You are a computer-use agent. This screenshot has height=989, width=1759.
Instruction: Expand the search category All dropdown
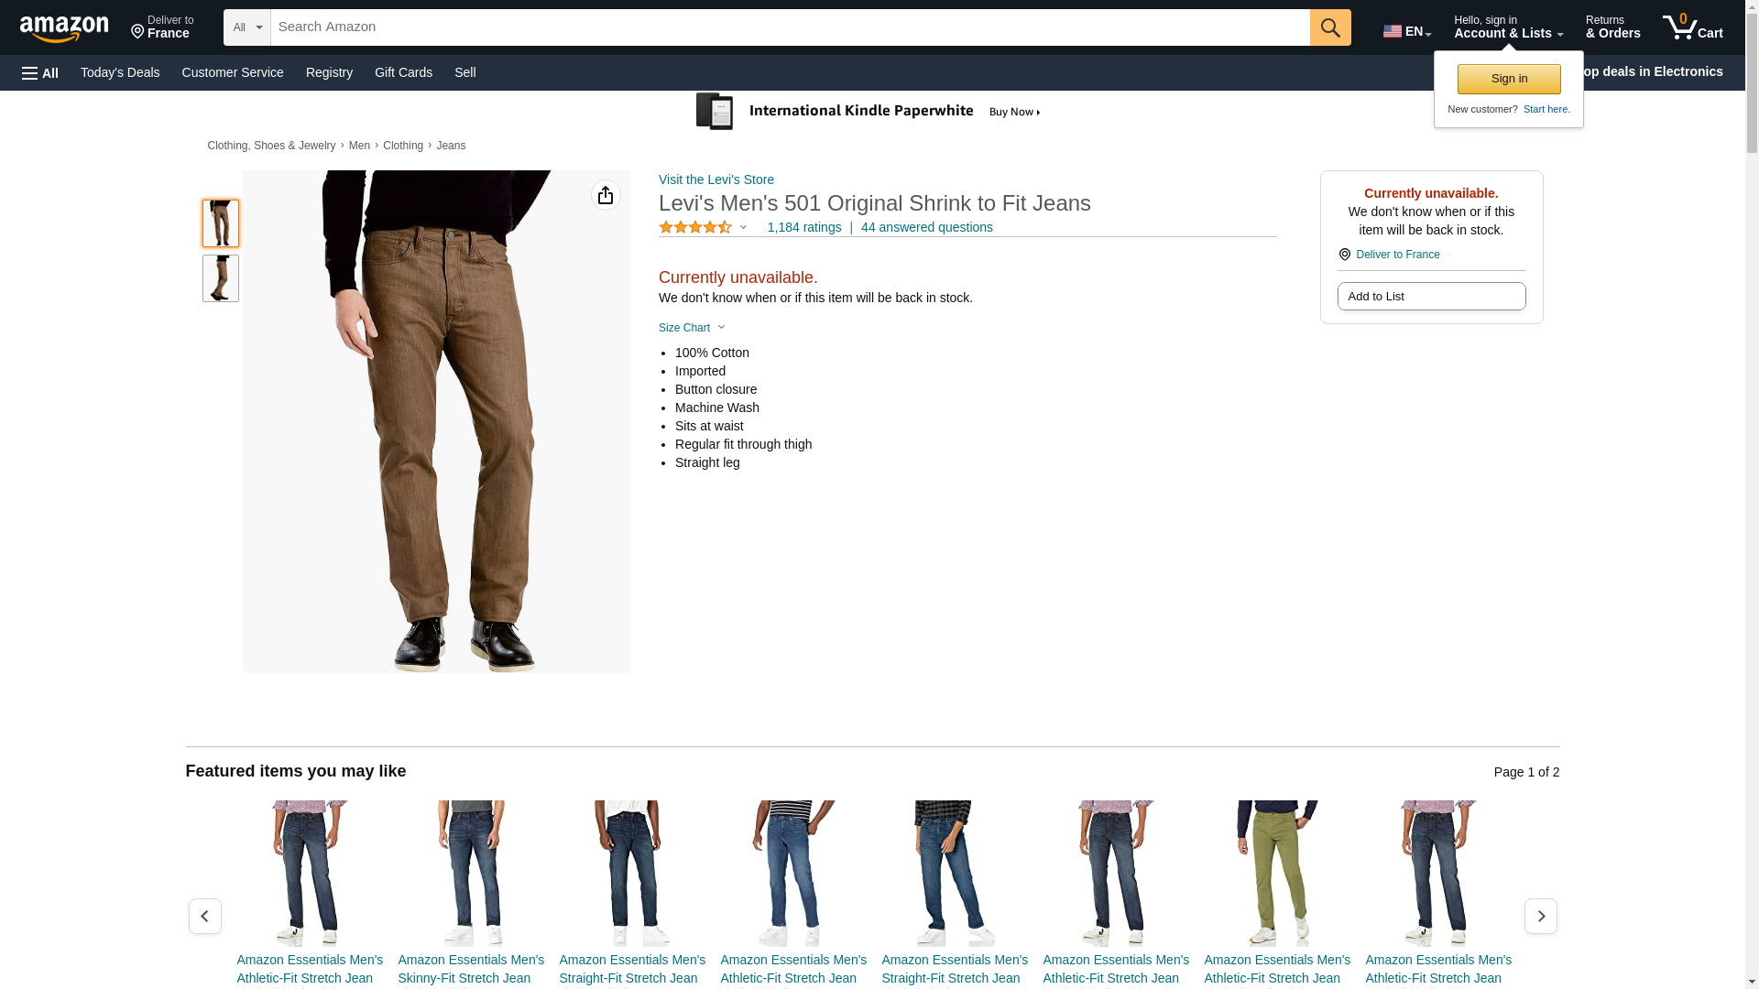(x=246, y=27)
